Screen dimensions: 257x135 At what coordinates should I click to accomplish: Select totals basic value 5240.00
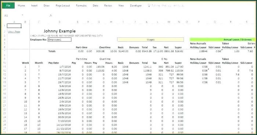pos(123,51)
